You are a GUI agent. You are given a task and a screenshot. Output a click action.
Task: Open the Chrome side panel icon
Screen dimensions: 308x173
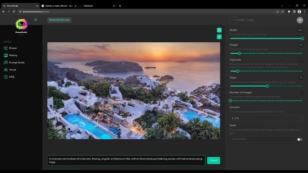tap(294, 12)
